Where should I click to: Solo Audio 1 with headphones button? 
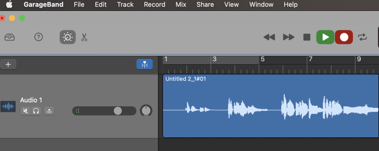[36, 111]
